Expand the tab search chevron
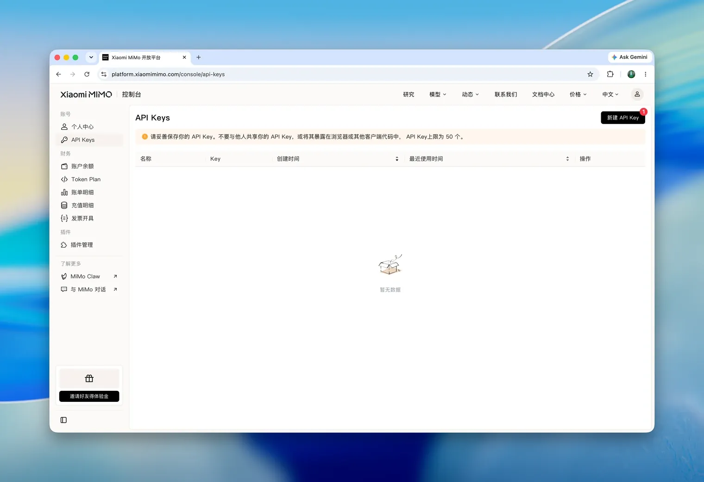Image resolution: width=704 pixels, height=482 pixels. [x=91, y=57]
